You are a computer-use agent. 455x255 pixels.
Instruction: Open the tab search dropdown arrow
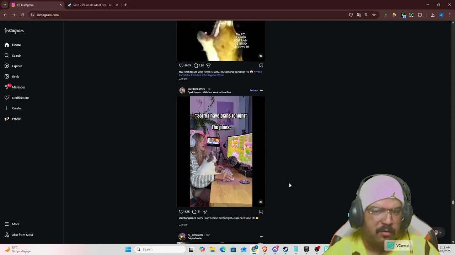5,5
